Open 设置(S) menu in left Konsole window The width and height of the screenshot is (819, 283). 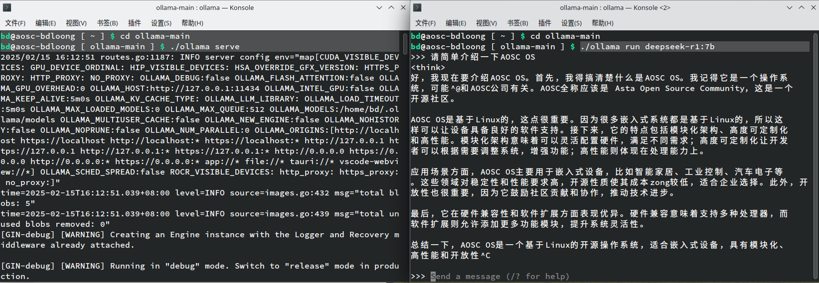tap(161, 23)
